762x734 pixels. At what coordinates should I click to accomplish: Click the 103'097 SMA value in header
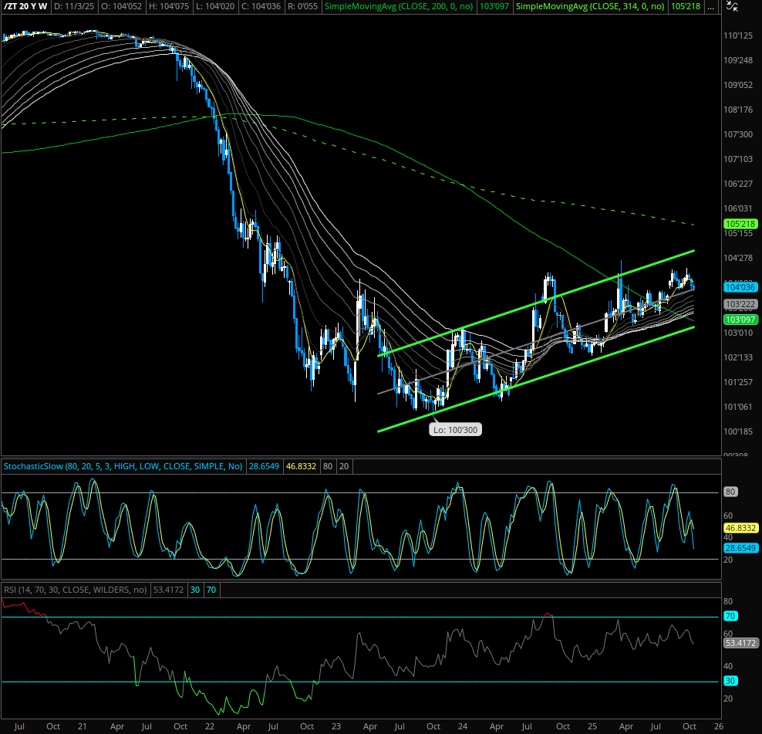pyautogui.click(x=494, y=6)
